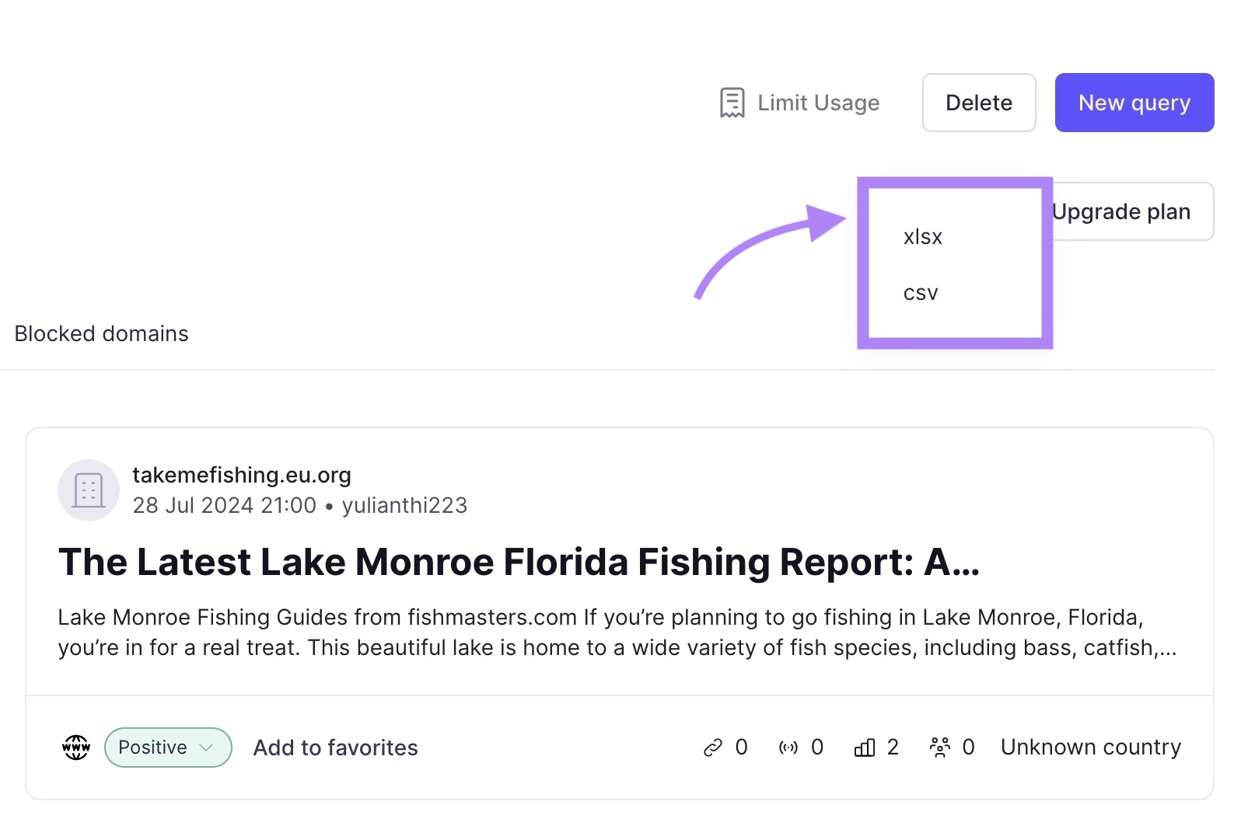Viewport: 1241px width, 819px height.
Task: Click the Unknown country label
Action: pyautogui.click(x=1090, y=748)
